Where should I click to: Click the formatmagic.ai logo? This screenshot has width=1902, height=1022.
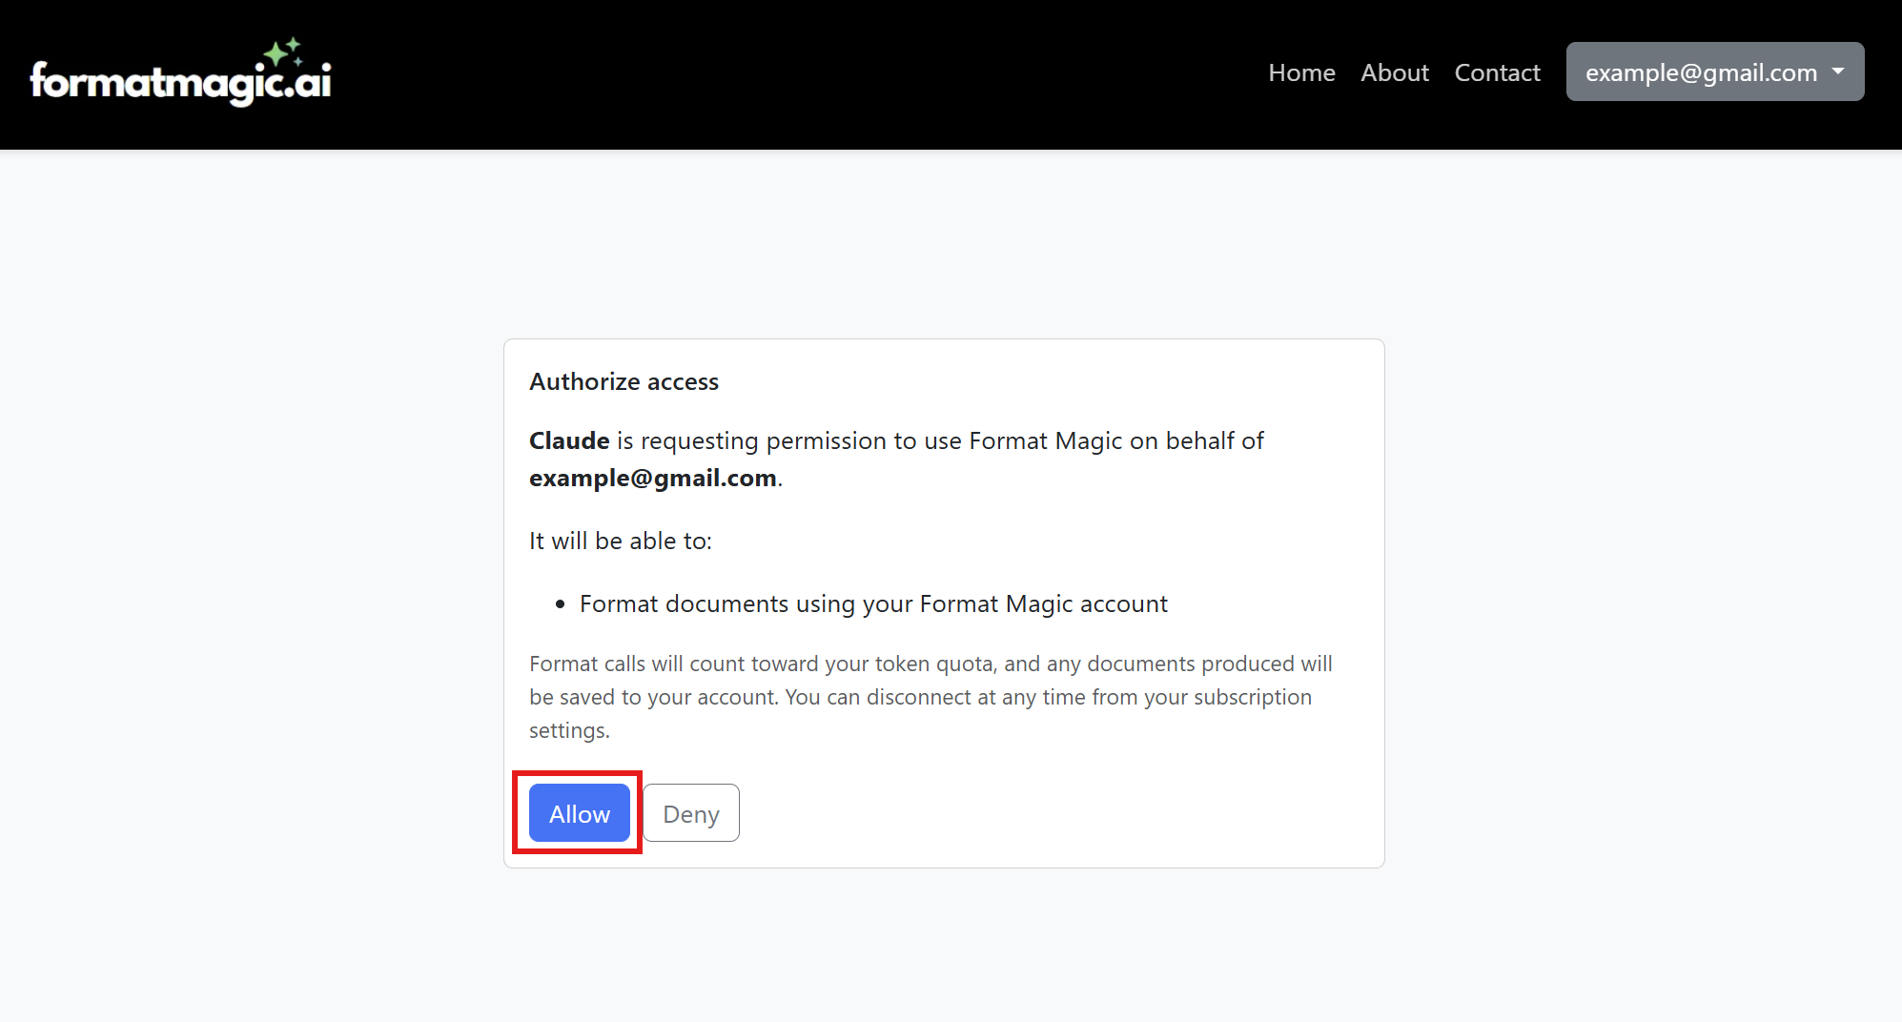[181, 72]
